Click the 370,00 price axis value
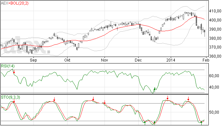 [x=215, y=47]
